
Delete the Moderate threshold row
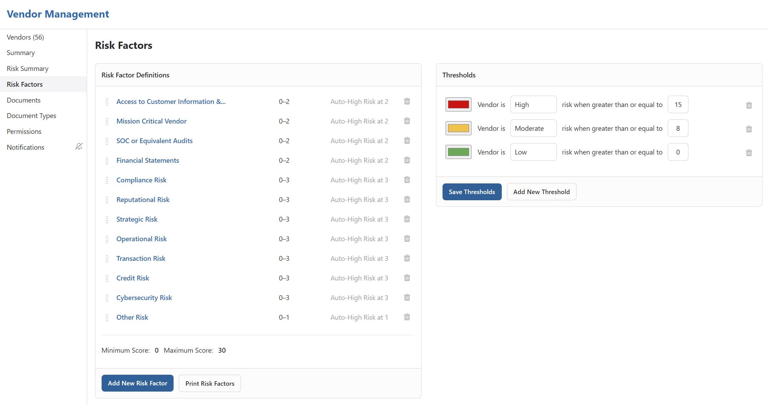(x=749, y=129)
